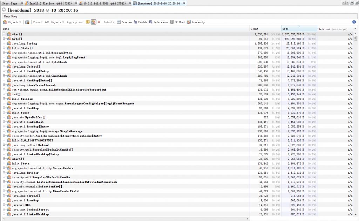Screen dimensions: 359x221
Task: Open the Objects view dropdown
Action: click(x=13, y=22)
